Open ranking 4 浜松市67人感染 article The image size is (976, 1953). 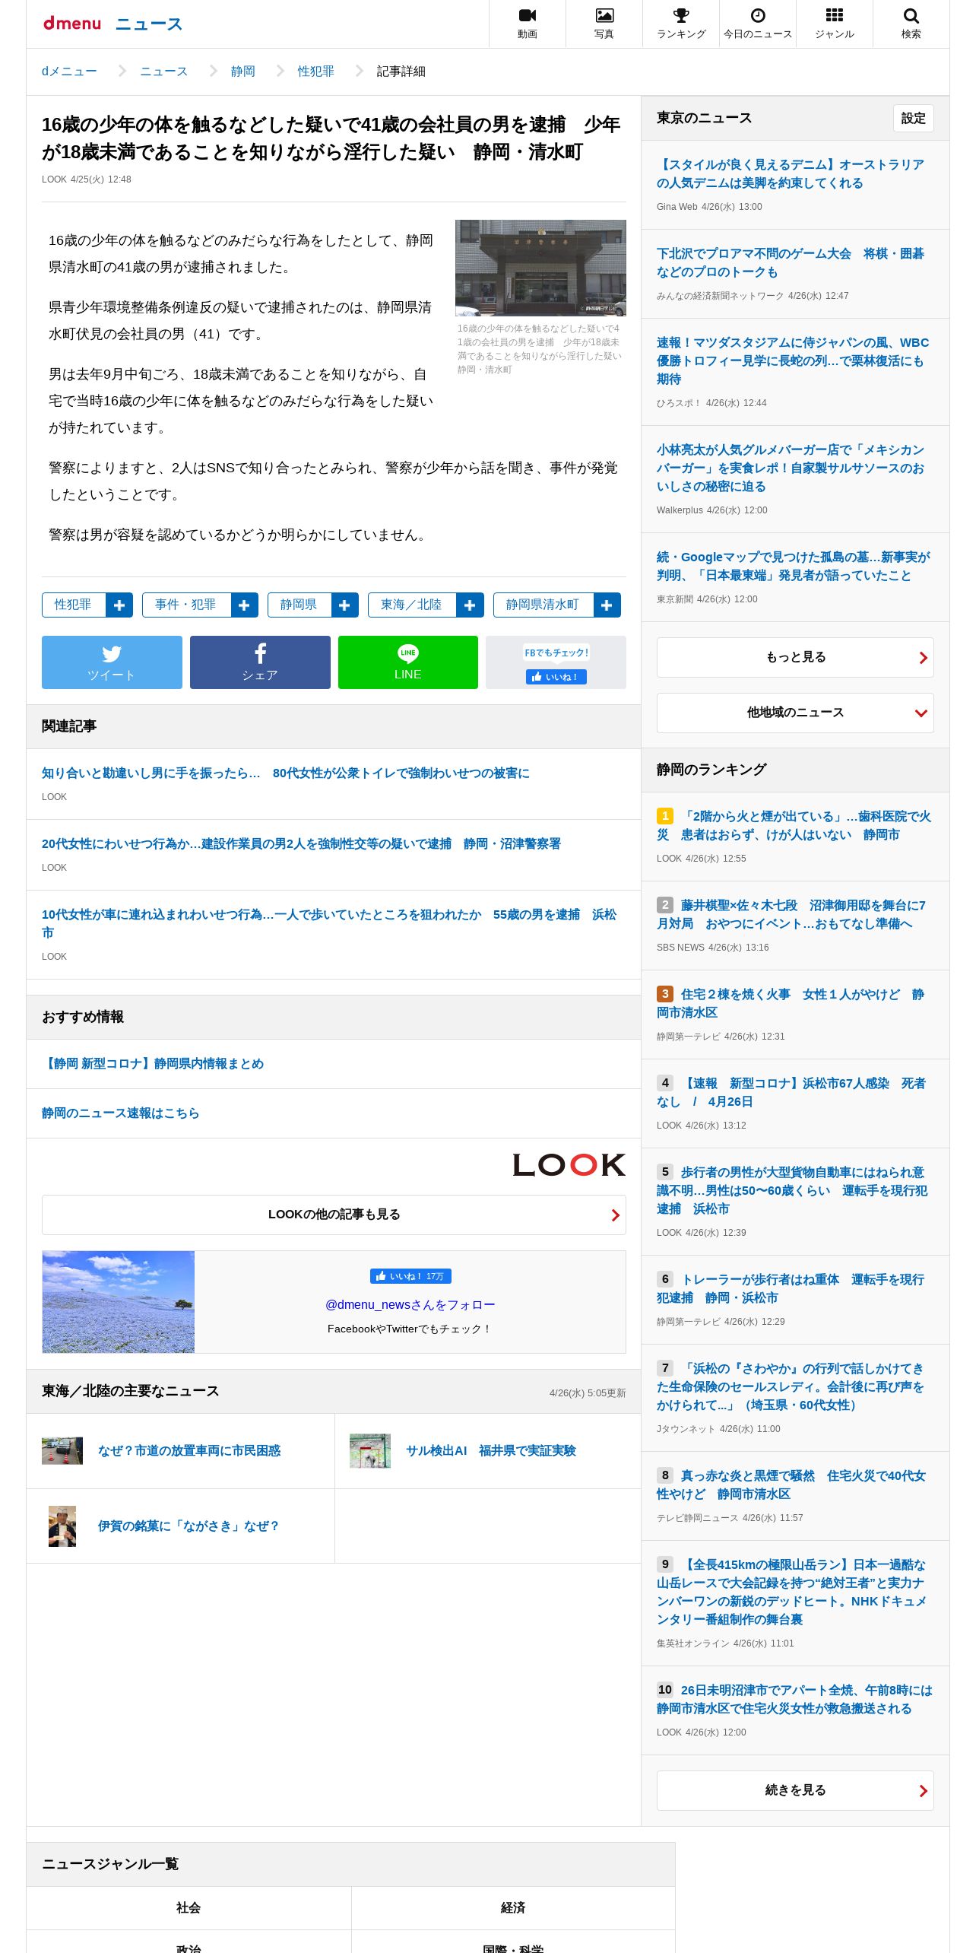tap(791, 1093)
